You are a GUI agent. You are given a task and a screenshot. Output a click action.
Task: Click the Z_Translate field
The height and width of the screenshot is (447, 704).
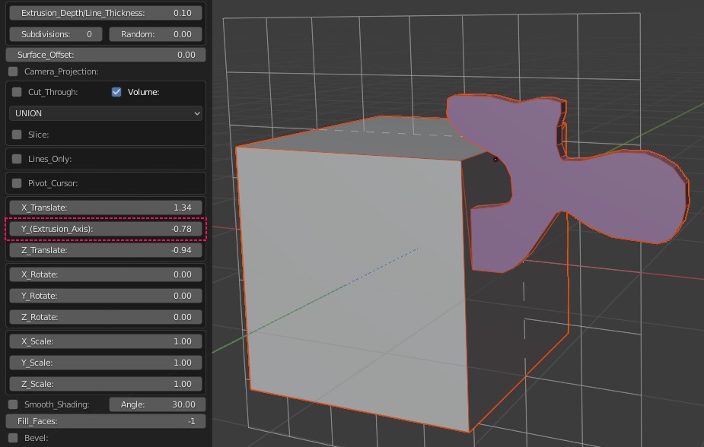106,250
